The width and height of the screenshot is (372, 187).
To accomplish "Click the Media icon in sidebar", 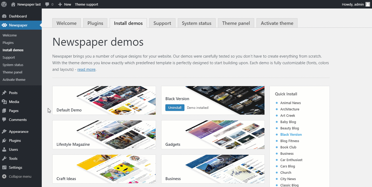I will 4,102.
